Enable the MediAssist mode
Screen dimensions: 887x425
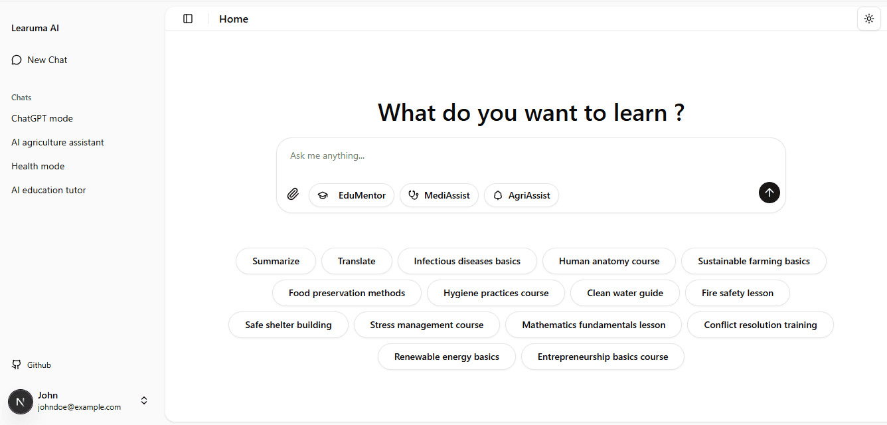point(439,195)
